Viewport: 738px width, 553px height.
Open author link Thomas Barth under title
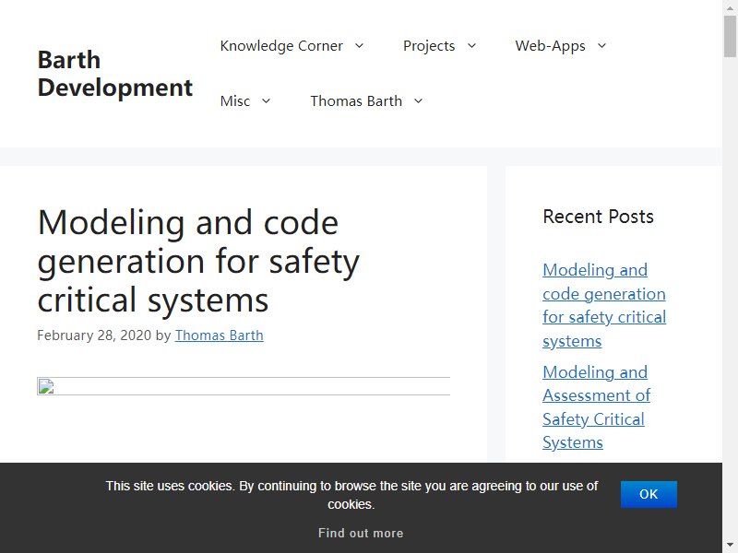[x=220, y=335]
